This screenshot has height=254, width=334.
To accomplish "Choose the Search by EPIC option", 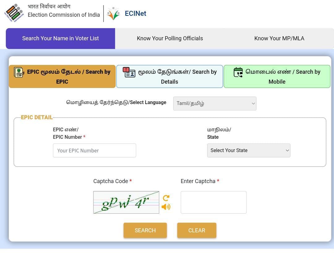I will (62, 77).
